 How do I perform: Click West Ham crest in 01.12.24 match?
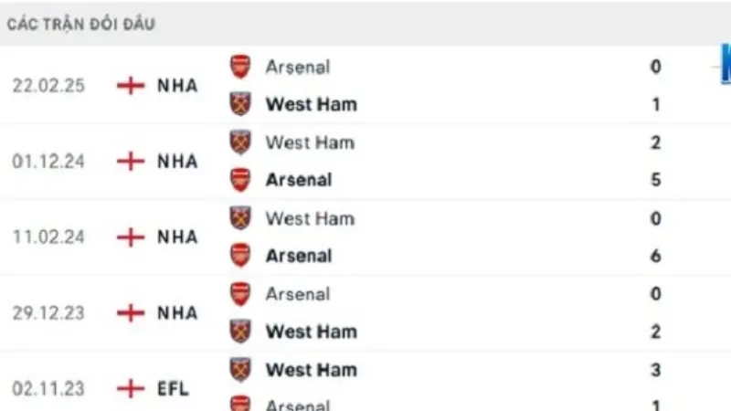(239, 142)
